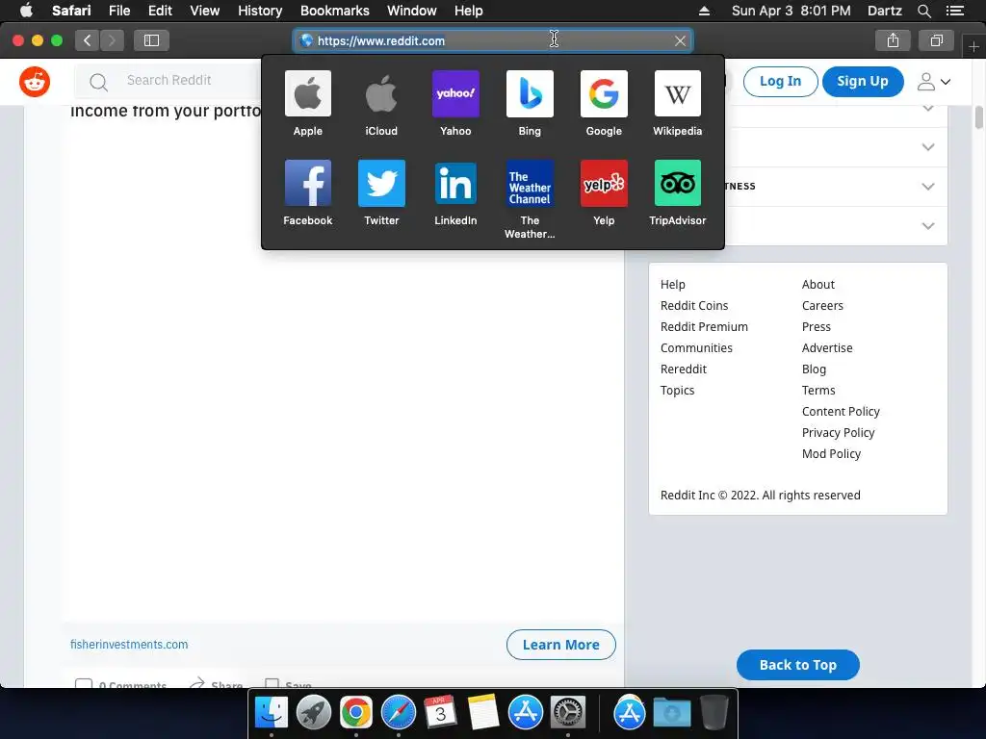986x739 pixels.
Task: Open the Safari Share button
Action: (893, 40)
